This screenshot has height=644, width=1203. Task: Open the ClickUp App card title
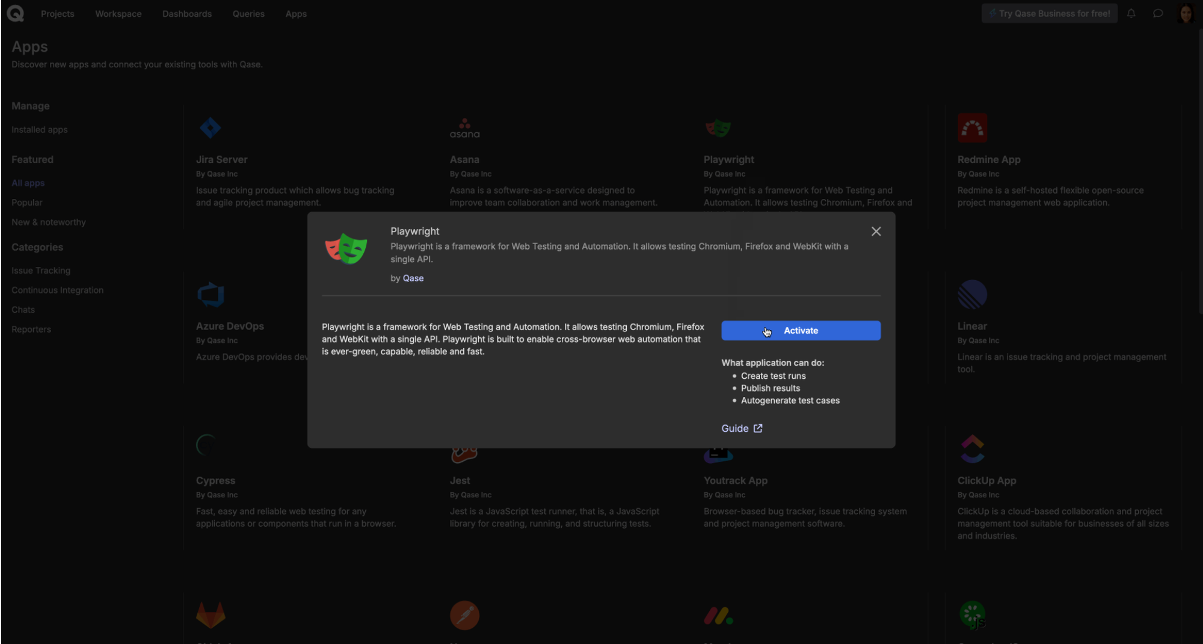tap(987, 480)
